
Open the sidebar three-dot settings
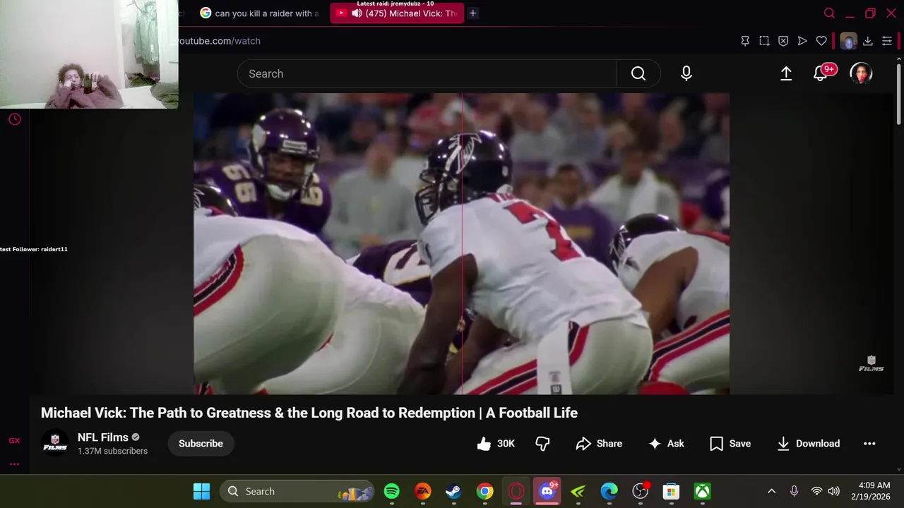(x=14, y=464)
